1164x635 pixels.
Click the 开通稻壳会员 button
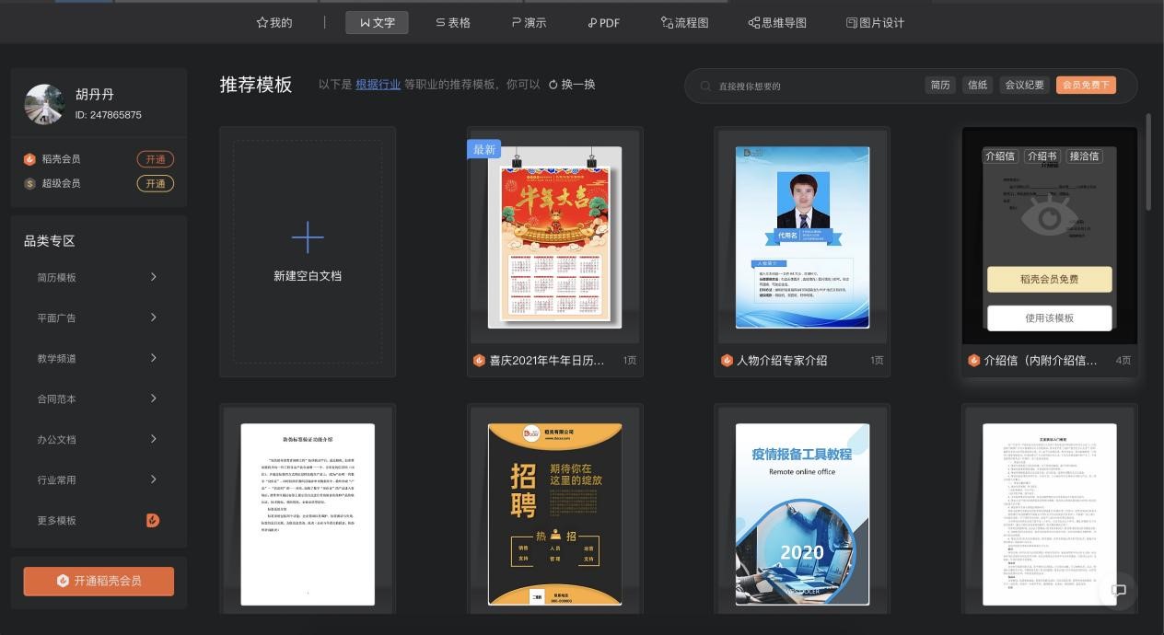99,582
